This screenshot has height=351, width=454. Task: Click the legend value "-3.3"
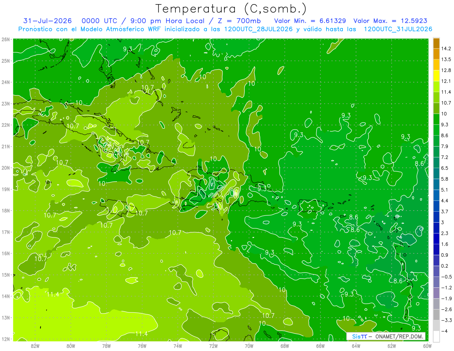pyautogui.click(x=446, y=320)
